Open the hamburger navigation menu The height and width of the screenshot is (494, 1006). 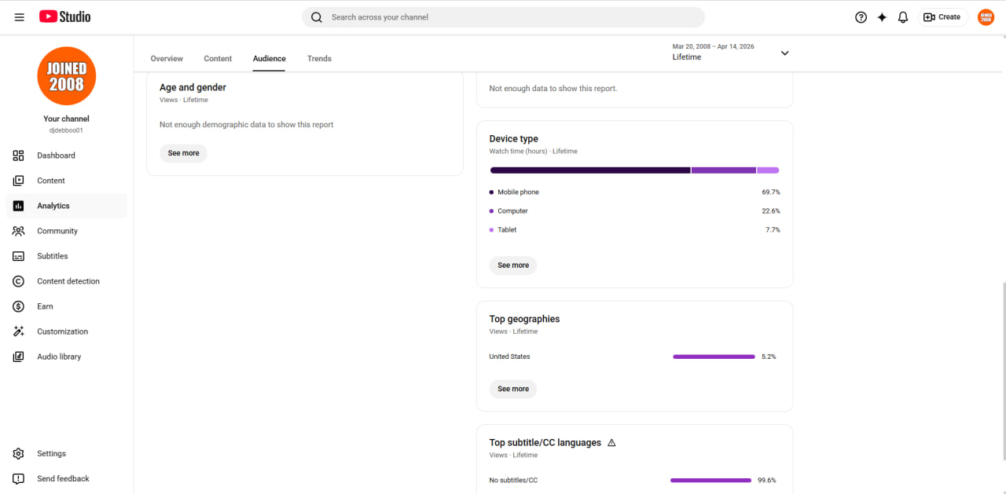pos(20,17)
